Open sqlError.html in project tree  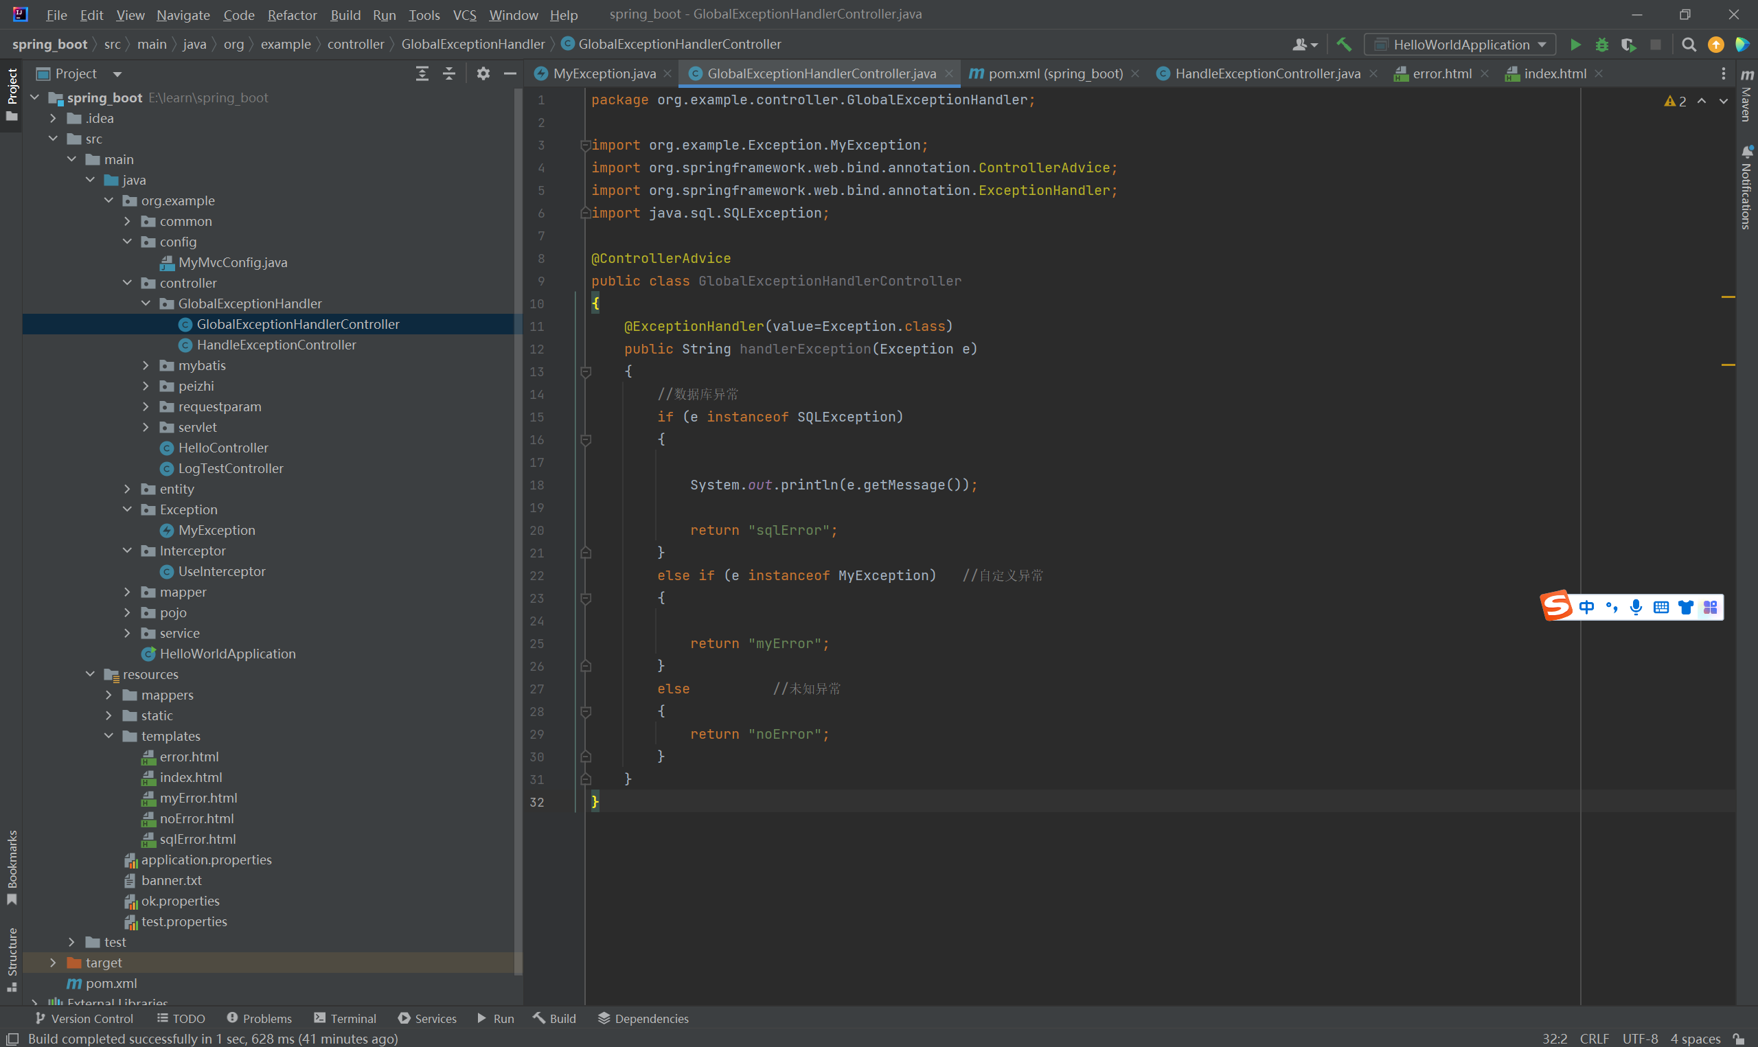pyautogui.click(x=198, y=839)
